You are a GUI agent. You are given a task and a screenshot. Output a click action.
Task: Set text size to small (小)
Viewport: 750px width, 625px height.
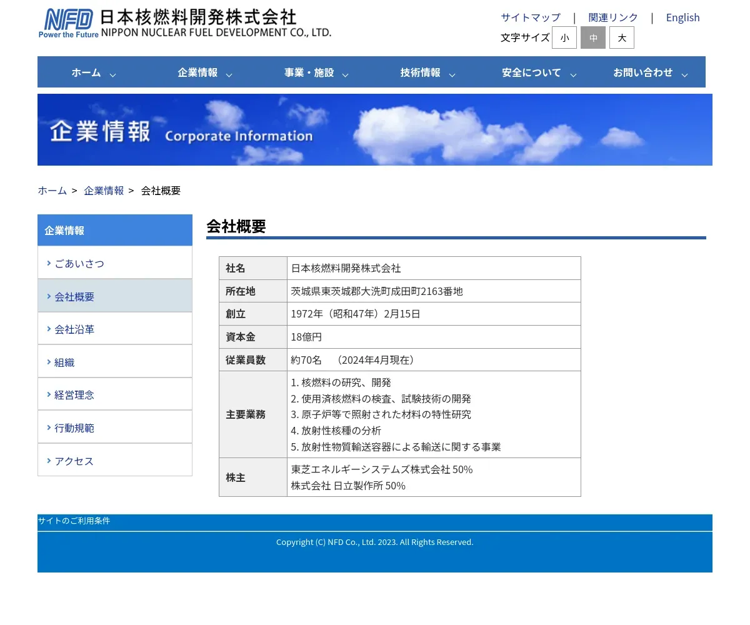[x=564, y=37]
